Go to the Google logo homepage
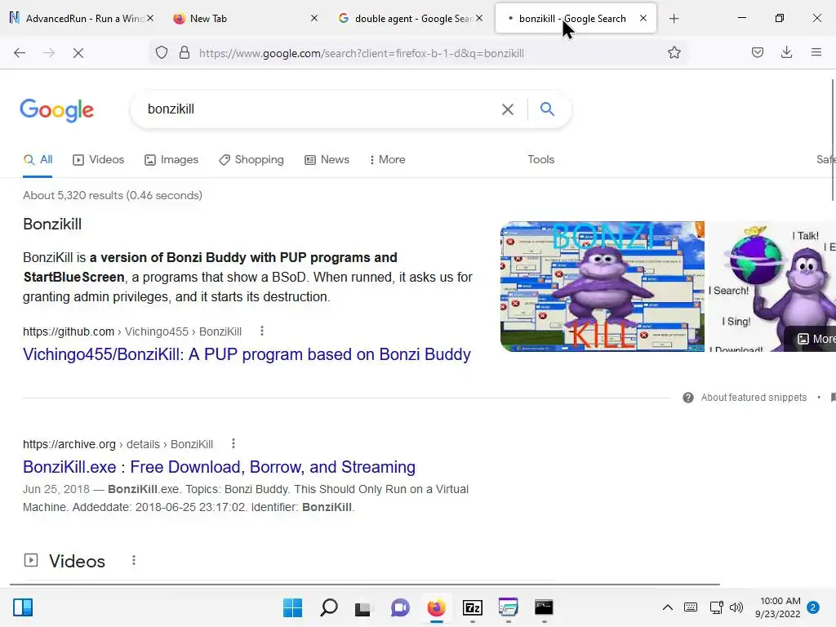Image resolution: width=836 pixels, height=627 pixels. coord(56,110)
